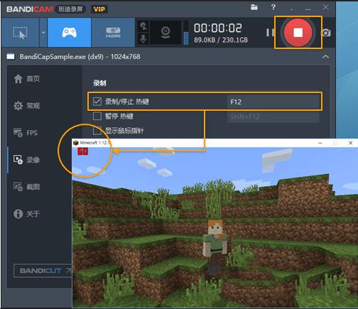This screenshot has width=358, height=309.
Task: Minimize Bandicam to the system tray
Action: (291, 9)
